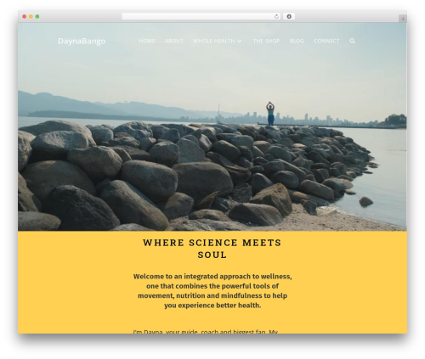Click the green maximize window button
This screenshot has height=359, width=425.
pyautogui.click(x=37, y=17)
